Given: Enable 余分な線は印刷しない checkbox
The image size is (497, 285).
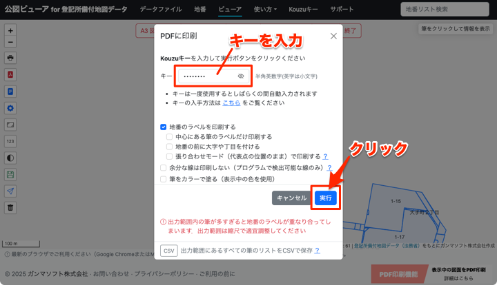Looking at the screenshot, I should tap(164, 167).
